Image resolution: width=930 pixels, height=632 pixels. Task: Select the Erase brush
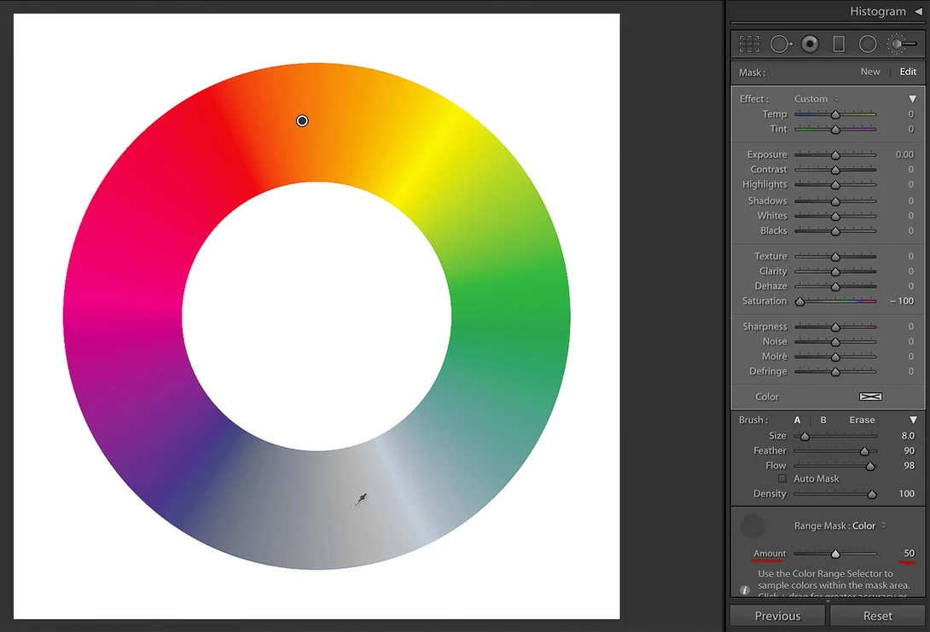pos(862,420)
